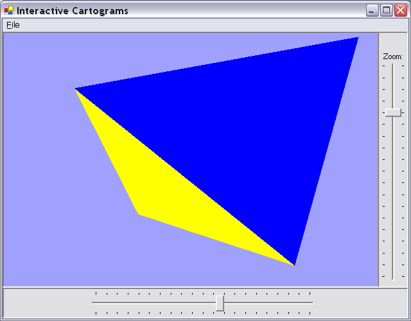The height and width of the screenshot is (321, 411).
Task: Click the Zoom label text
Action: tap(392, 56)
